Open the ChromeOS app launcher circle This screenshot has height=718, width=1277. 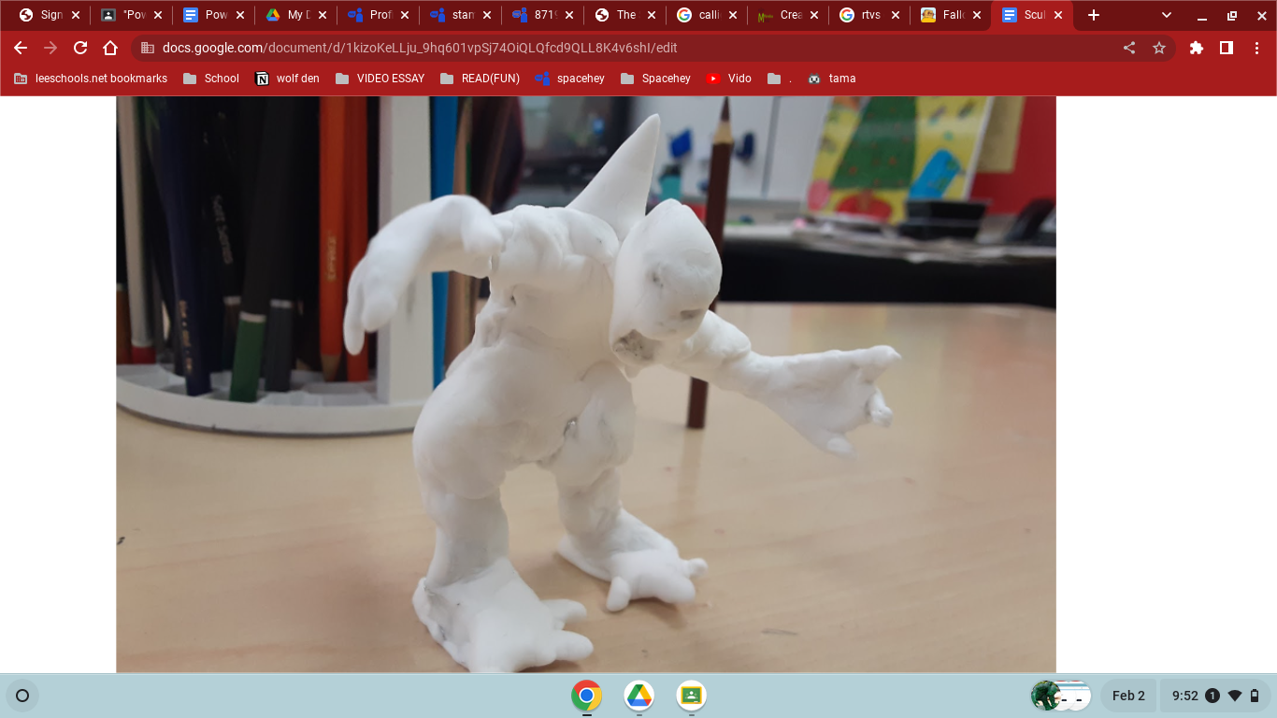pyautogui.click(x=22, y=696)
